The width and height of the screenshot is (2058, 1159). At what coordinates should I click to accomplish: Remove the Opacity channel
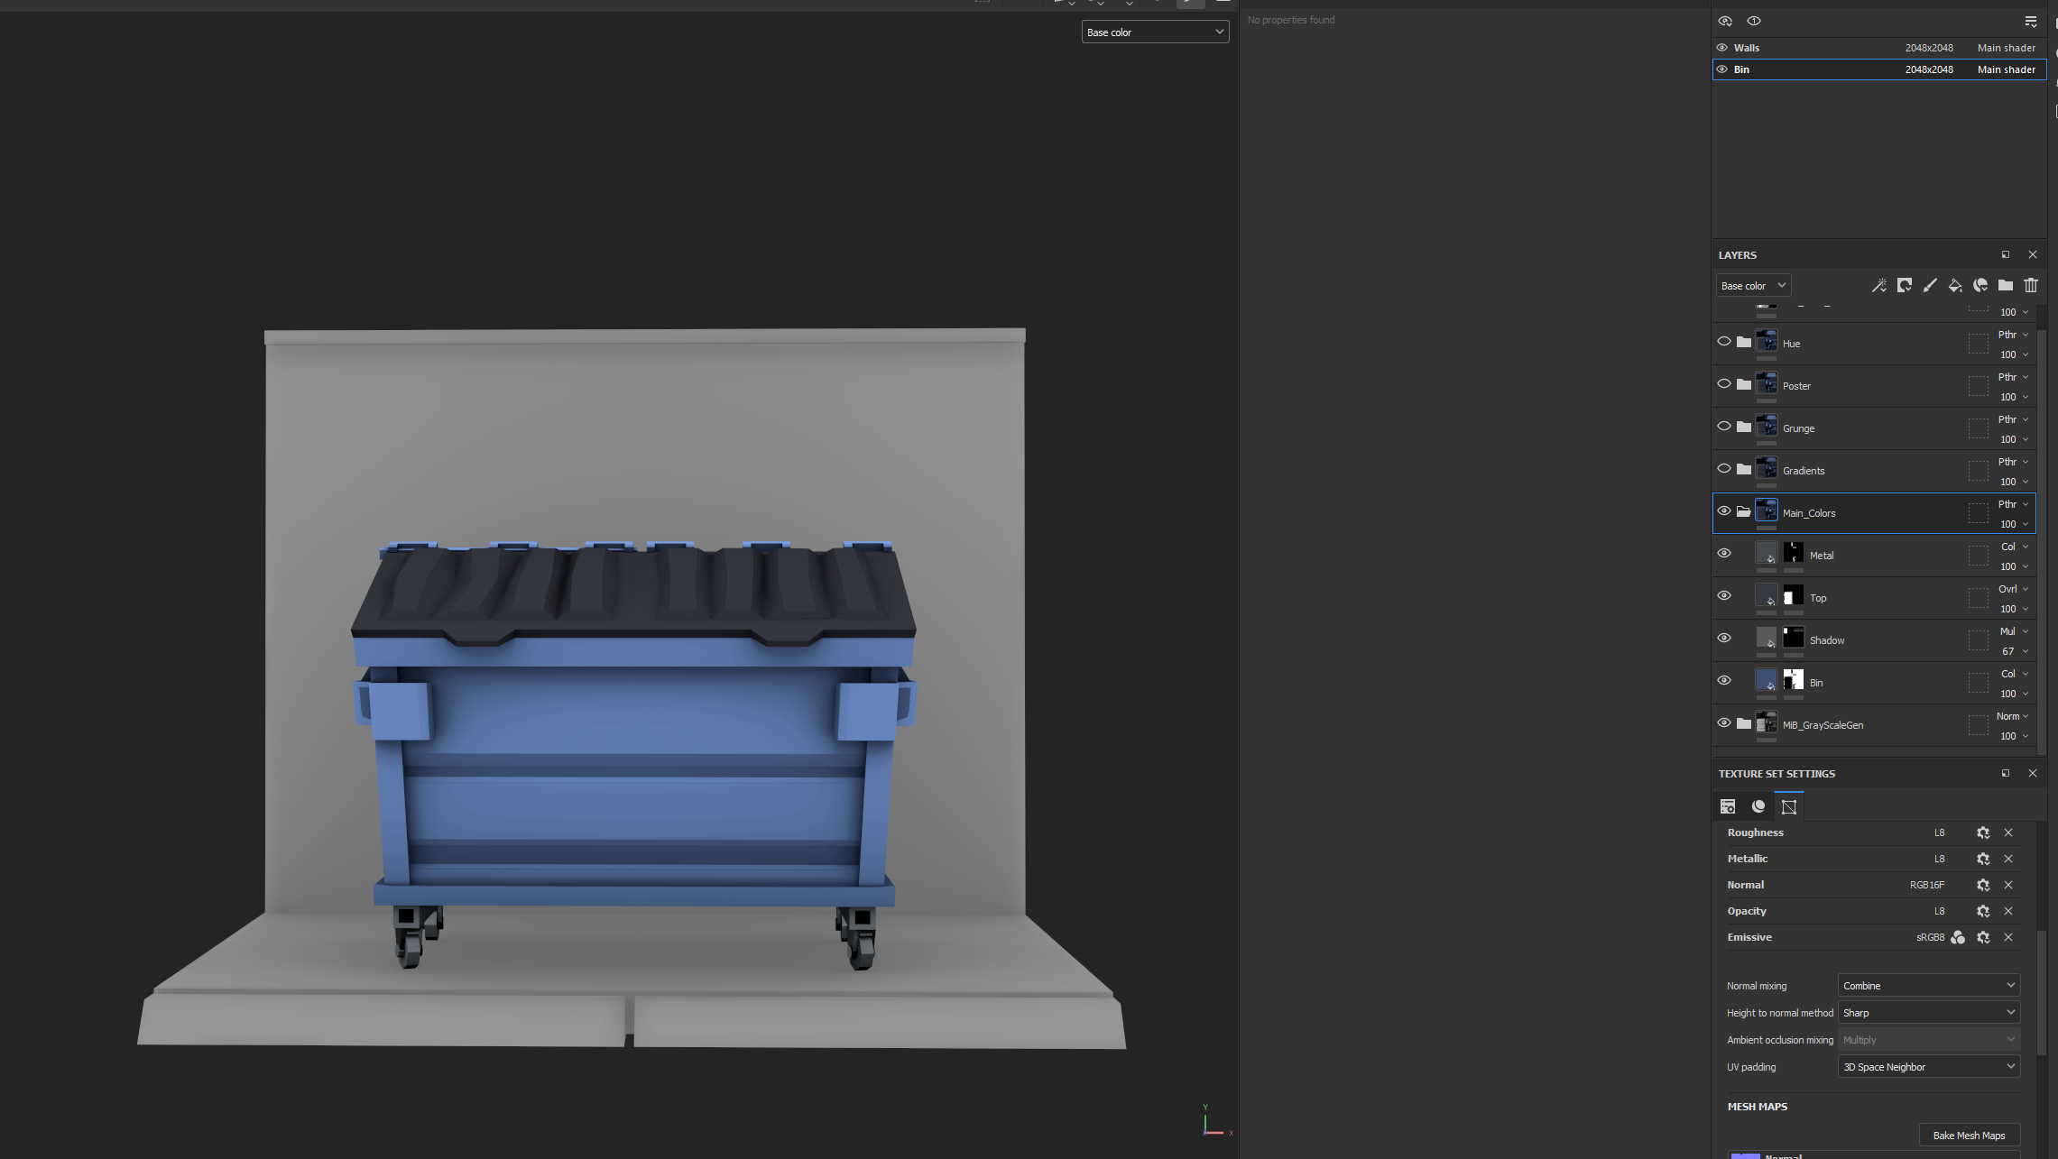click(2008, 912)
